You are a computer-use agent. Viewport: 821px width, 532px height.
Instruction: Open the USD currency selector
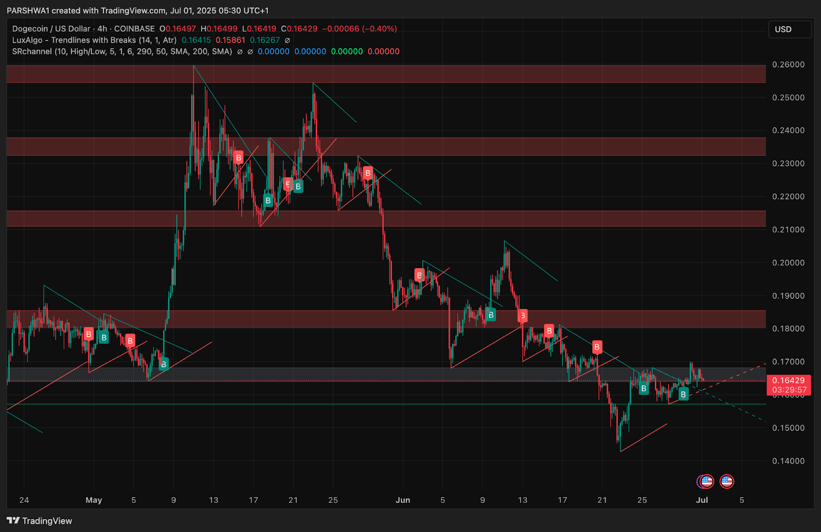point(790,29)
